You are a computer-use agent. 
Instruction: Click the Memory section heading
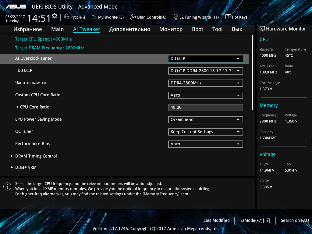tap(269, 105)
